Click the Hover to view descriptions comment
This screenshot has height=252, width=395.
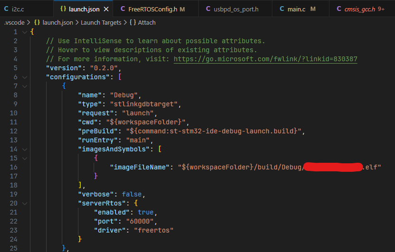[152, 50]
